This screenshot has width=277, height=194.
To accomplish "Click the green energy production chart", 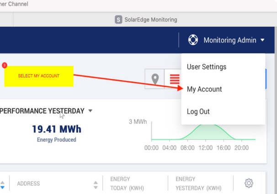I will pos(203,132).
